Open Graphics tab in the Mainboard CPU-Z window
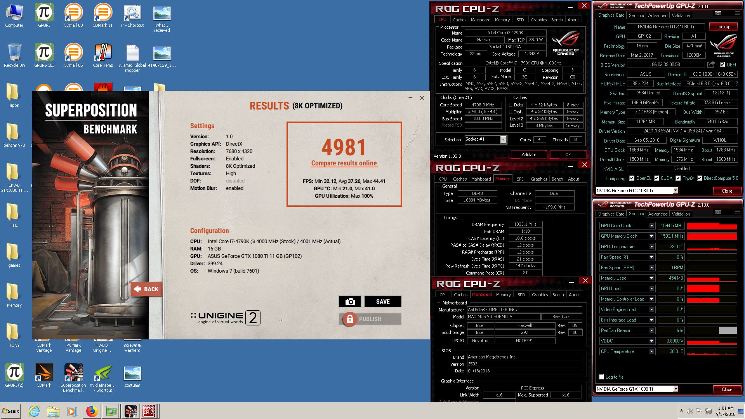The image size is (745, 419). [540, 295]
